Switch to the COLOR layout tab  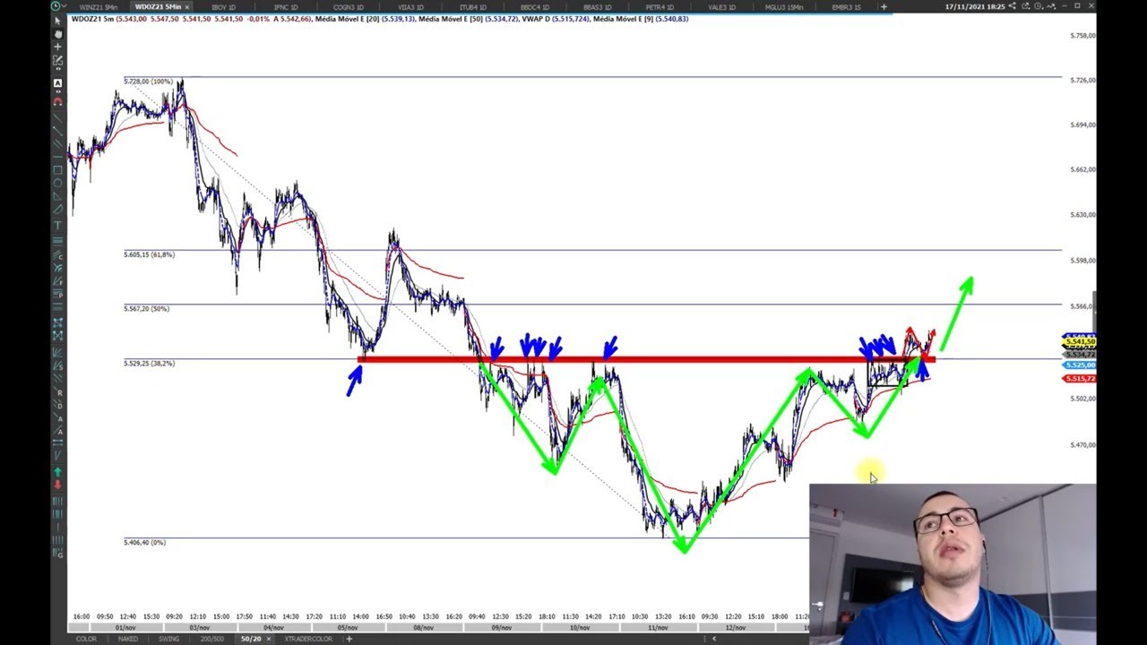(x=86, y=639)
